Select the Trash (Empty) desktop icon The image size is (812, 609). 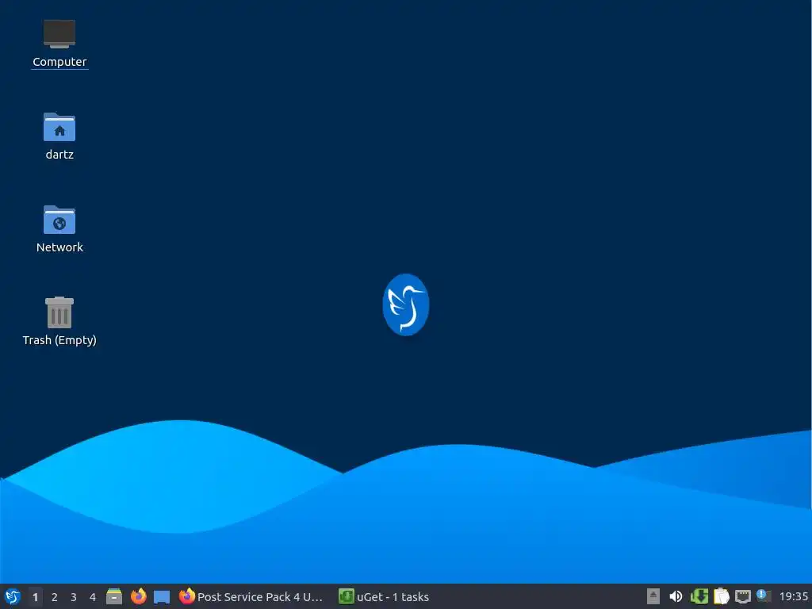coord(59,322)
